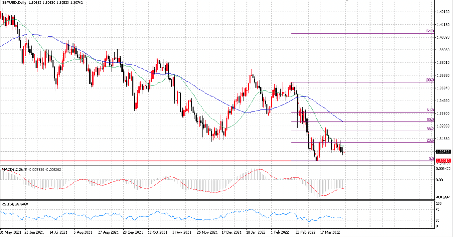Click the 1.42150 price axis label

point(443,12)
